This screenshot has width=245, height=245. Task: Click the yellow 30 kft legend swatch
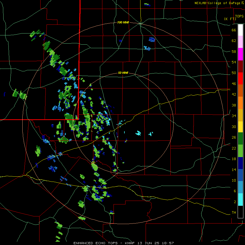tap(240, 127)
